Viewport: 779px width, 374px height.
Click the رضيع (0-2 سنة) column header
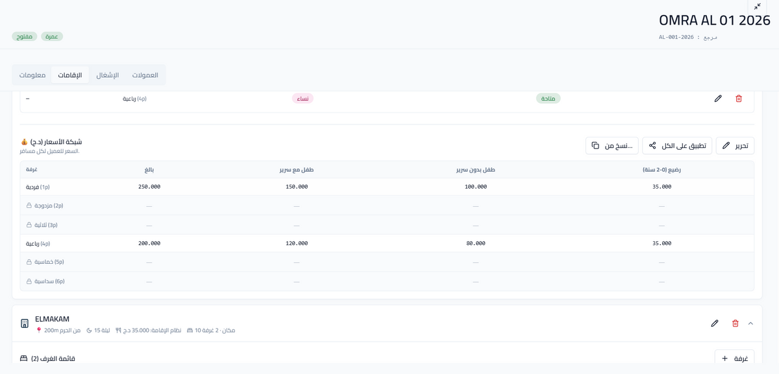click(662, 170)
